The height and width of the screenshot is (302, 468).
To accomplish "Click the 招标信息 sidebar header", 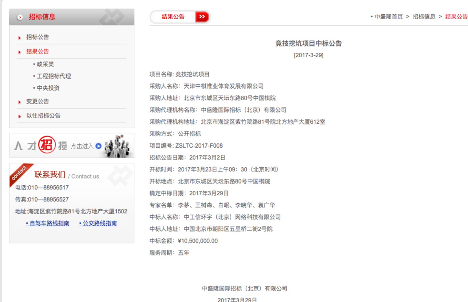I will [72, 17].
